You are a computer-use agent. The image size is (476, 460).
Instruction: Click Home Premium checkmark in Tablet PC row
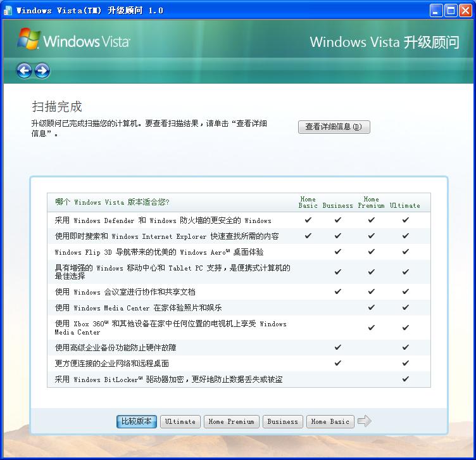(371, 272)
